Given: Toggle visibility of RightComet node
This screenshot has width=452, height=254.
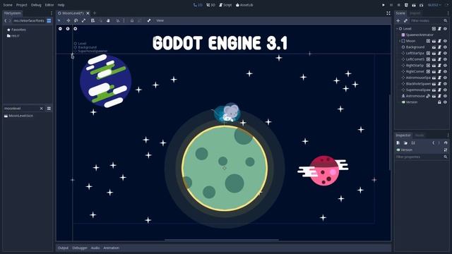Looking at the screenshot, I should 445,71.
